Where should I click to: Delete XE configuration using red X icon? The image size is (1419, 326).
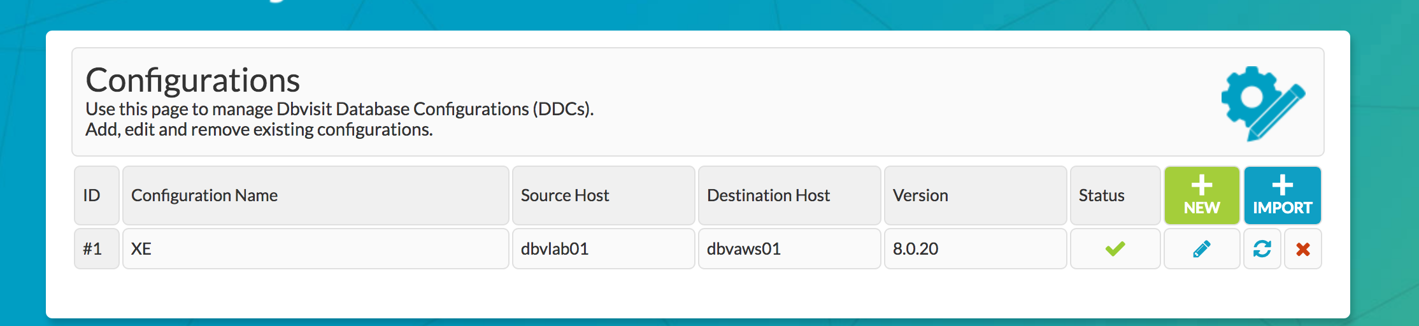1303,249
